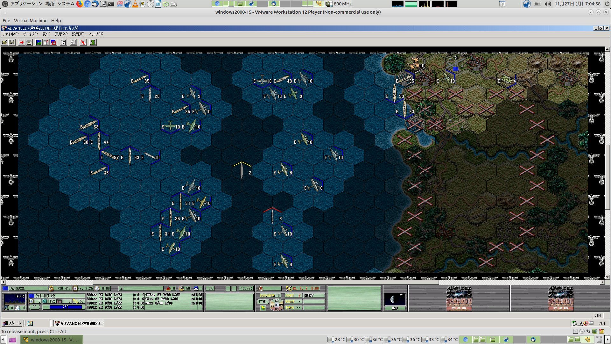
Task: Select the enemy ship with strength 57
Action: [109, 156]
